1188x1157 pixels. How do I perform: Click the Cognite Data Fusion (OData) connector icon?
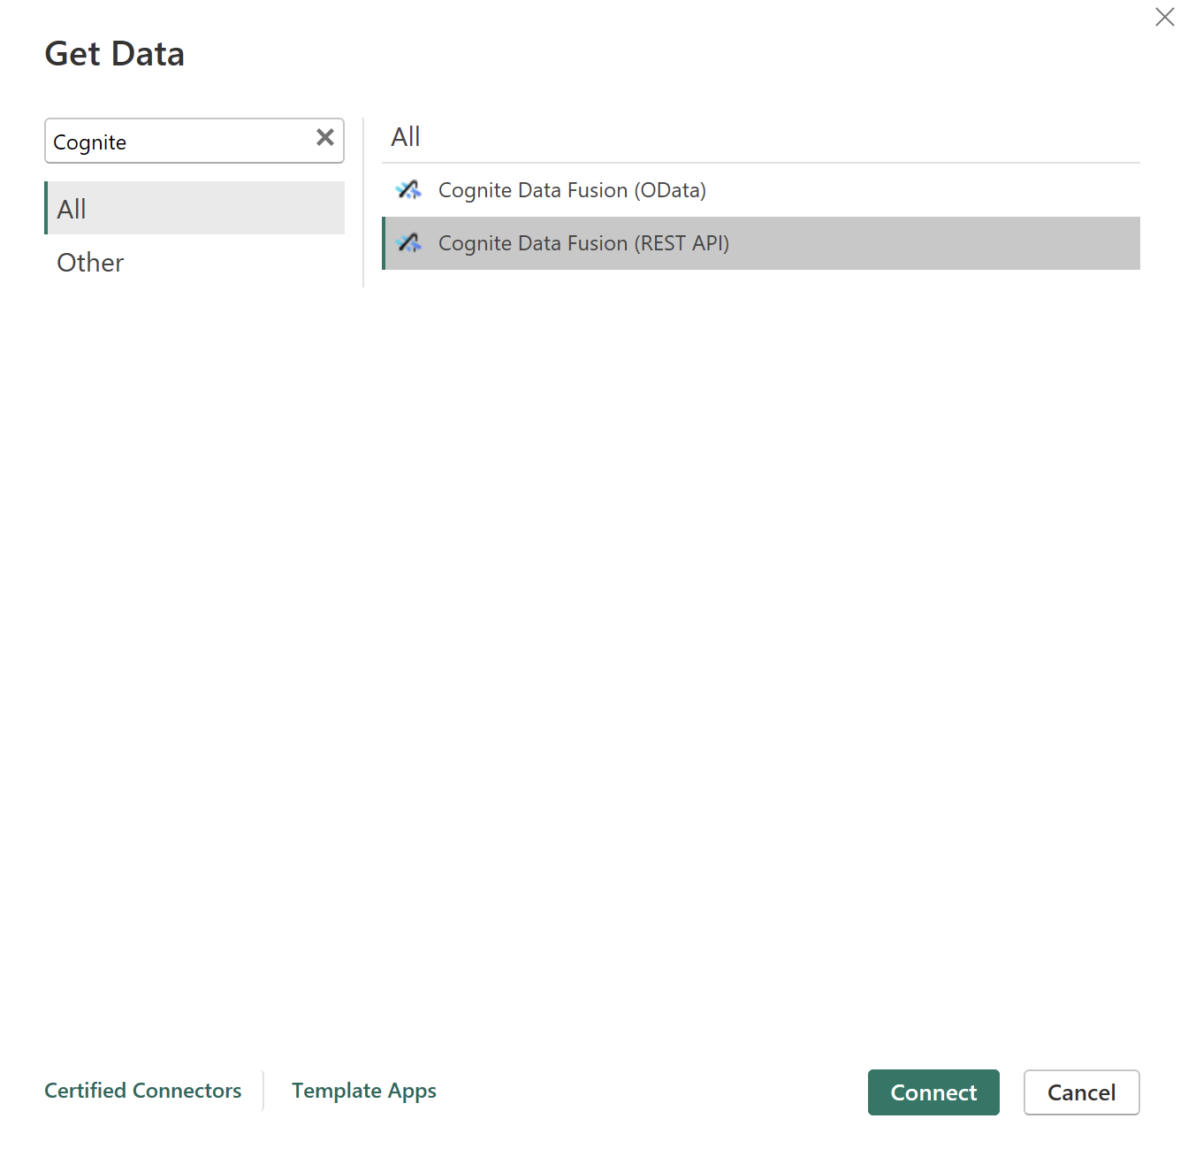click(x=408, y=189)
